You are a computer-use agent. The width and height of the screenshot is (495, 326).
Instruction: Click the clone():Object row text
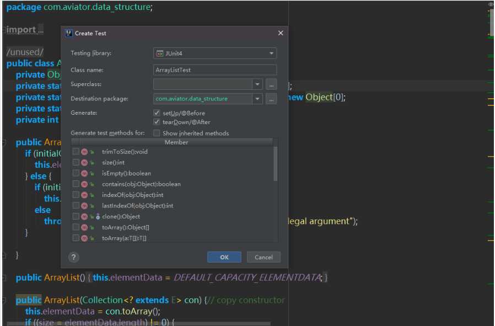[121, 217]
